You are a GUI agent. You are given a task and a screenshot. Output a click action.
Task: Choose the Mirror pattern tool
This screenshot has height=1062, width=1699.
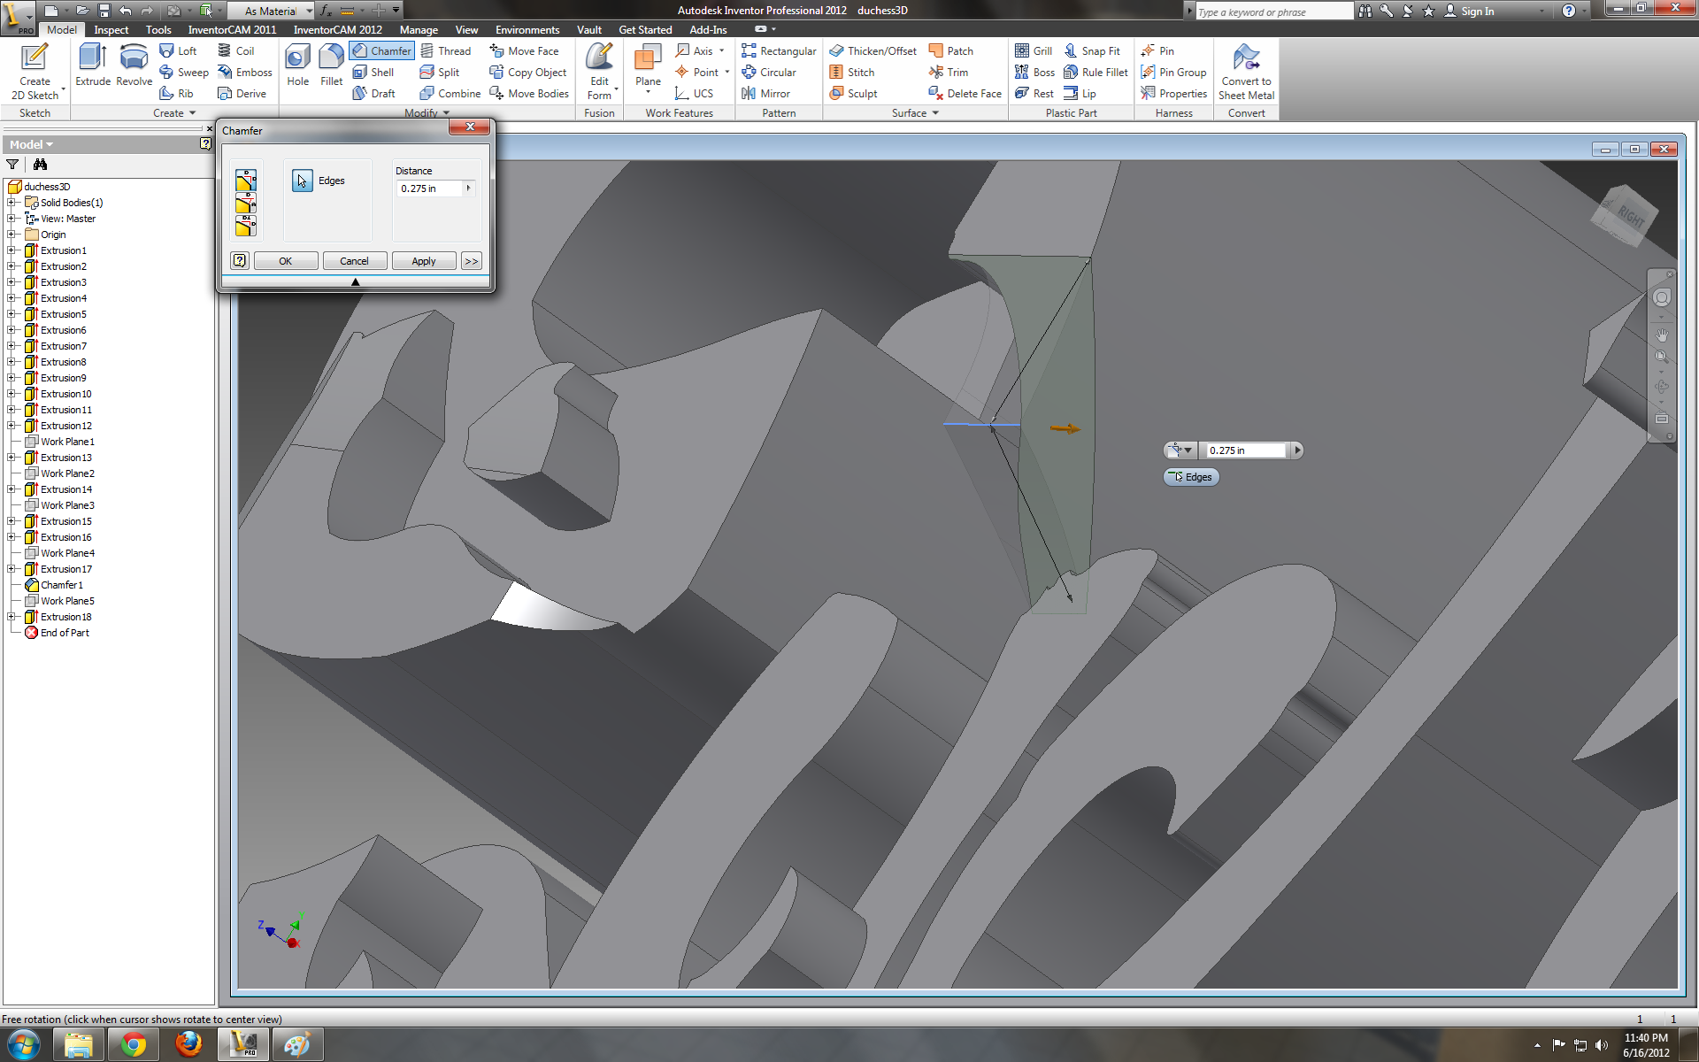[x=766, y=94]
